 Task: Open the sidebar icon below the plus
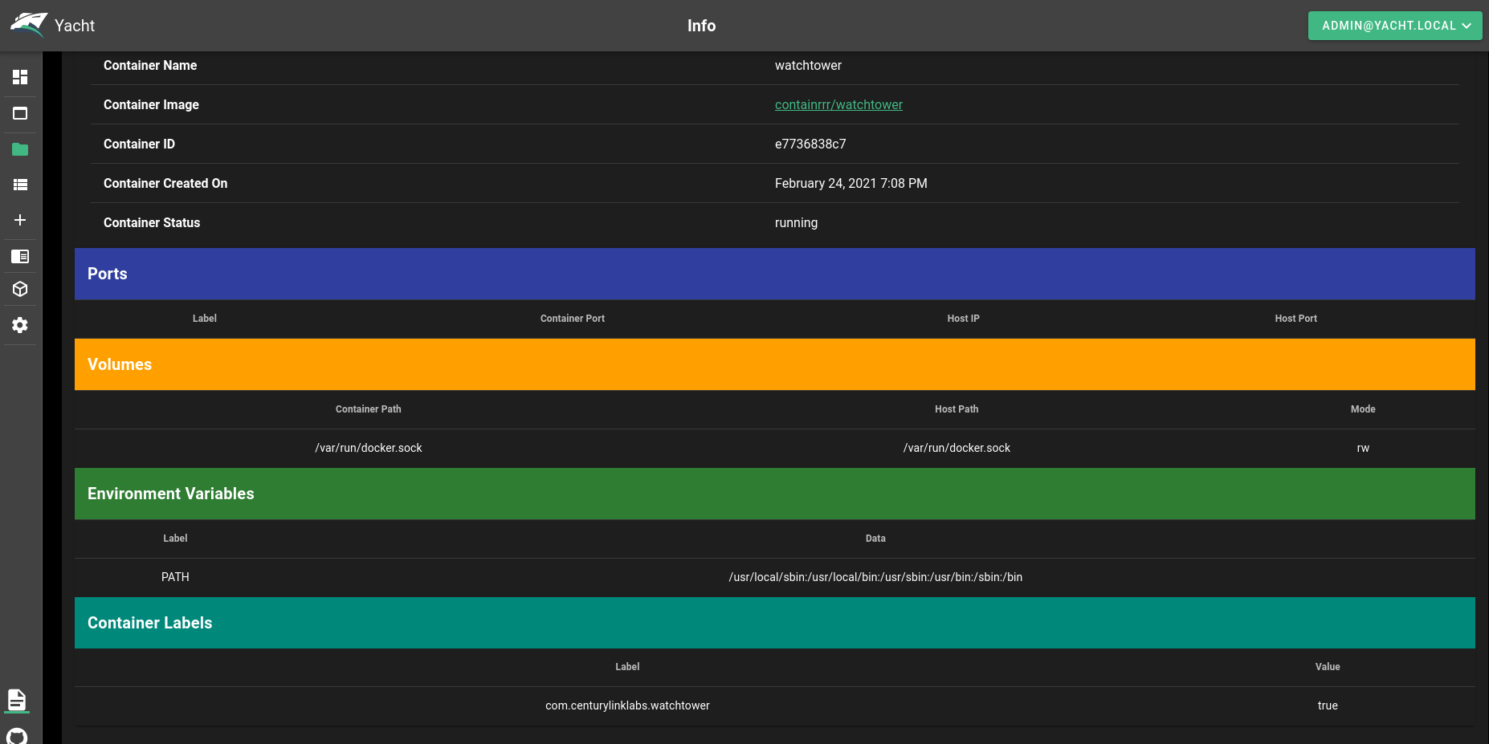point(20,256)
